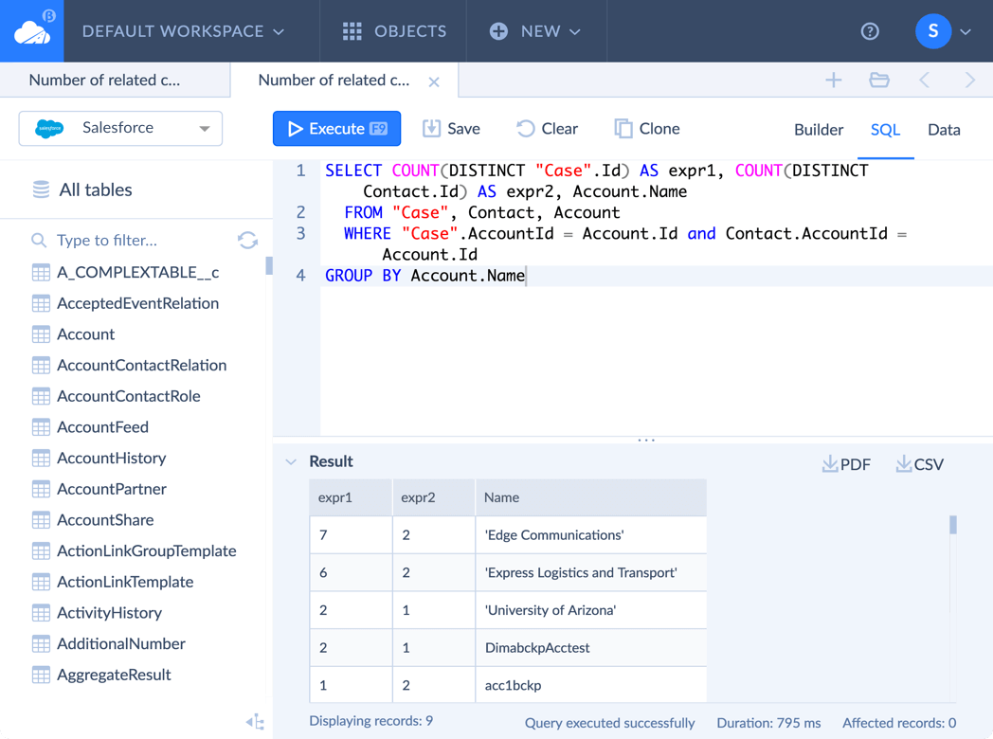
Task: Download the results as PDF
Action: click(x=845, y=463)
